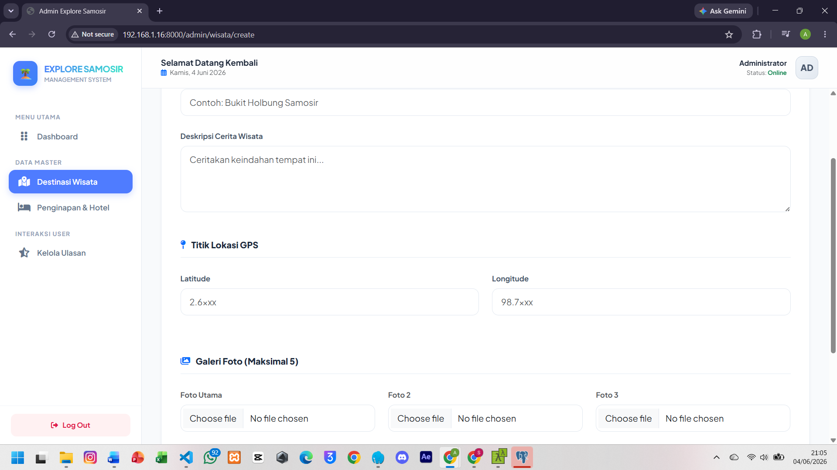Click the Log Out button
This screenshot has height=470, width=837.
click(71, 425)
